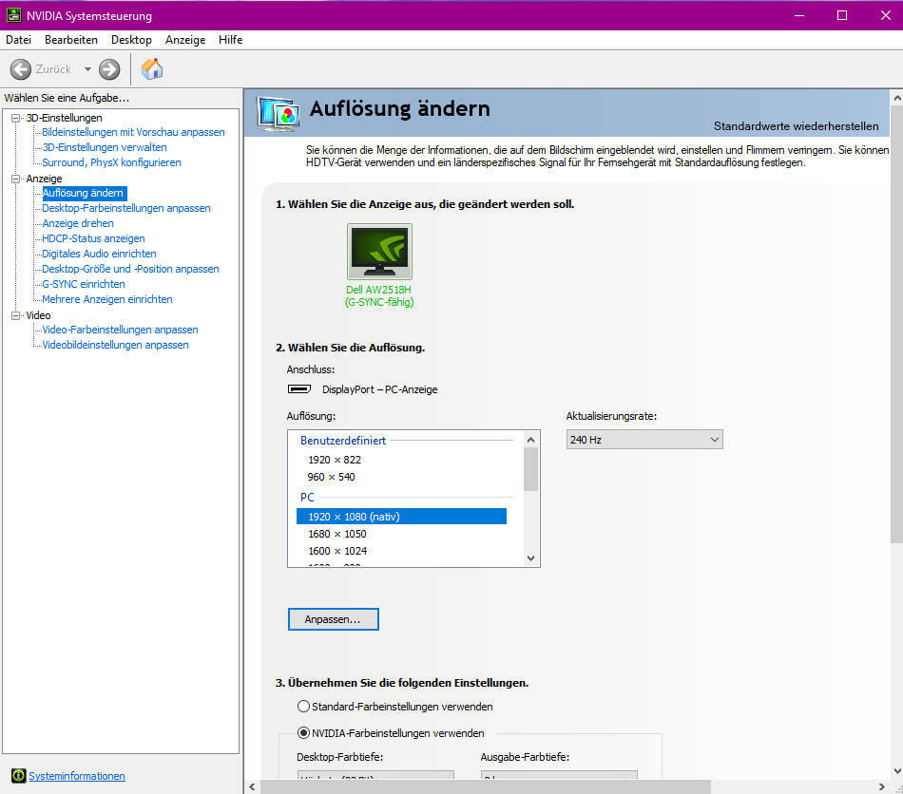
Task: Select the Dell AW2518H monitor thumbnail
Action: coord(379,252)
